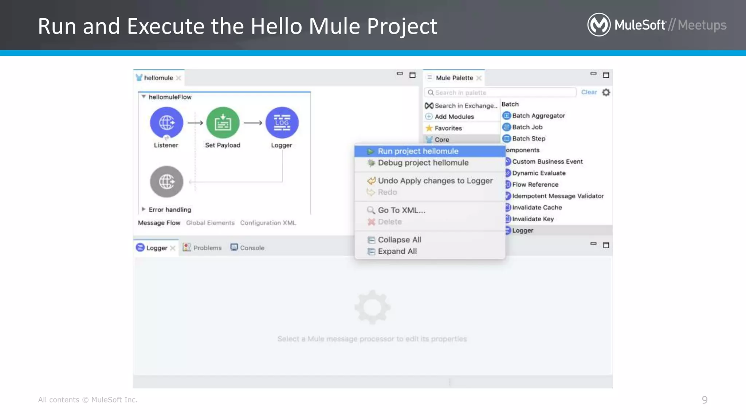The width and height of the screenshot is (746, 420).
Task: Select the Logger component in hellomuleFlow
Action: 282,122
